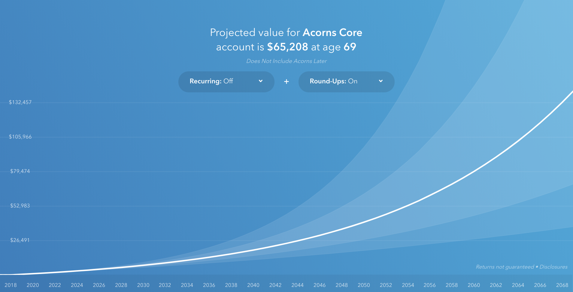Image resolution: width=573 pixels, height=292 pixels.
Task: Click the projected value $65,208 text
Action: [x=288, y=47]
